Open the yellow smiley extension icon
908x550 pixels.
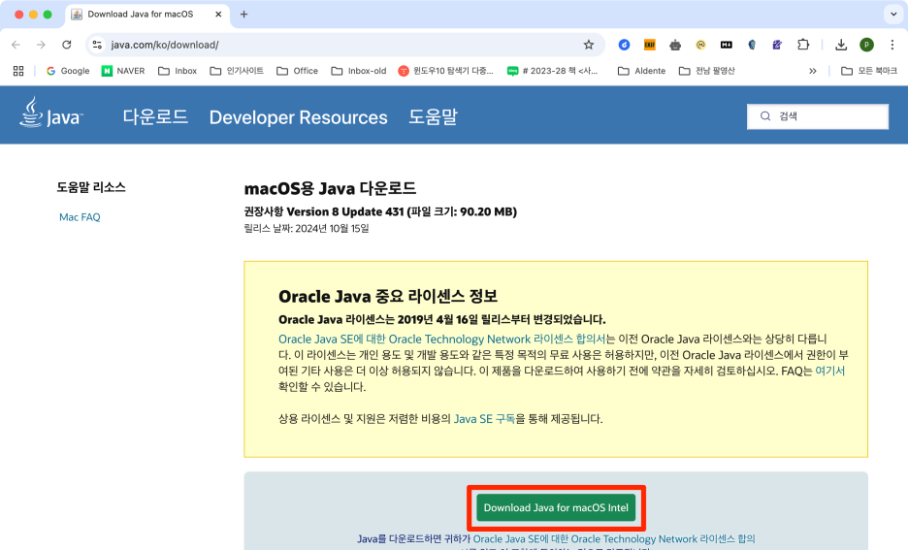700,45
